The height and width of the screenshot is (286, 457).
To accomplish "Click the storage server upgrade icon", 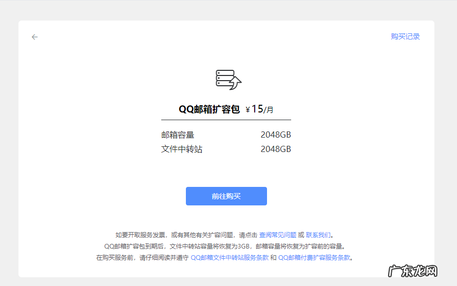I will point(228,80).
